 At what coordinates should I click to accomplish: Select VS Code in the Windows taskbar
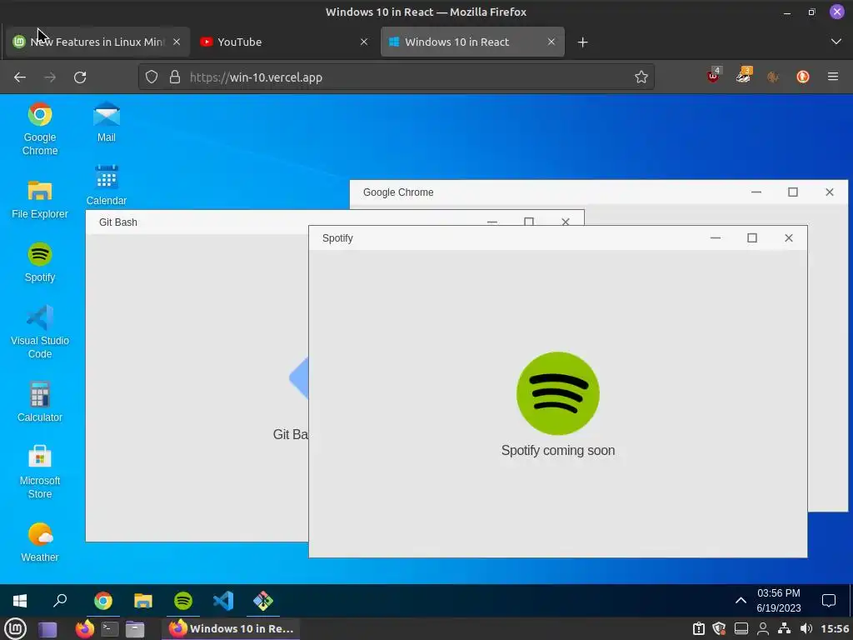[x=223, y=601]
